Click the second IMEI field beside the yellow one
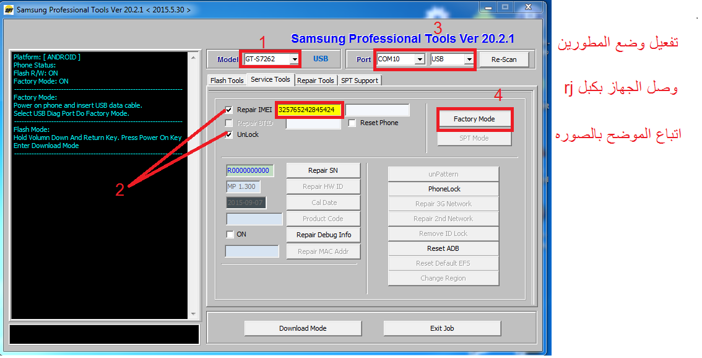The image size is (702, 358). point(378,110)
